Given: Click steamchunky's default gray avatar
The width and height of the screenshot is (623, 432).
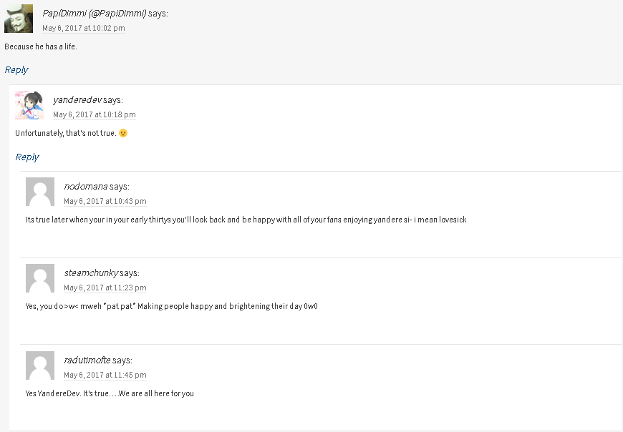Looking at the screenshot, I should (x=40, y=278).
